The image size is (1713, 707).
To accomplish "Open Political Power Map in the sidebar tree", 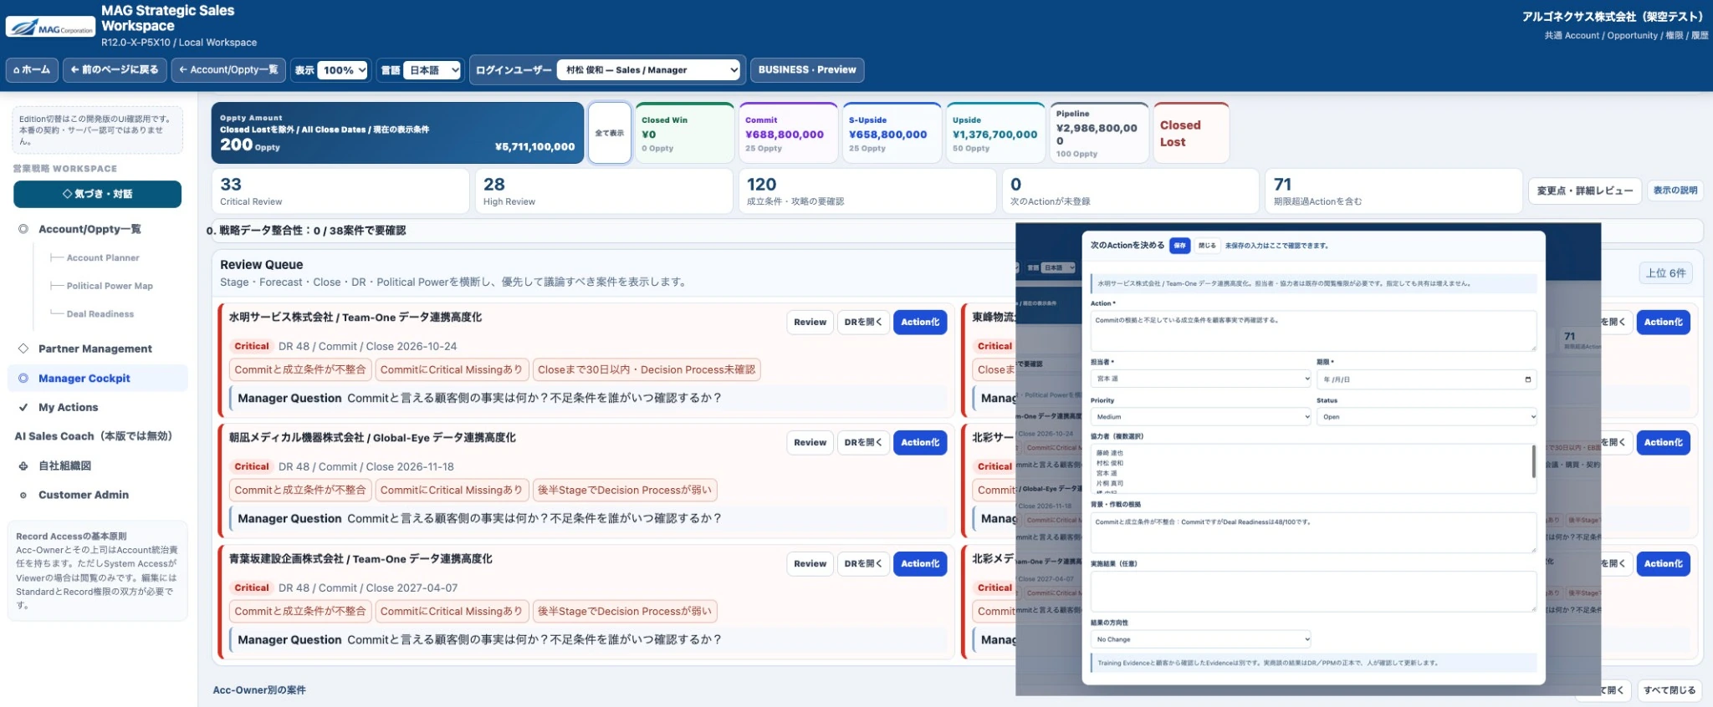I will (x=110, y=286).
